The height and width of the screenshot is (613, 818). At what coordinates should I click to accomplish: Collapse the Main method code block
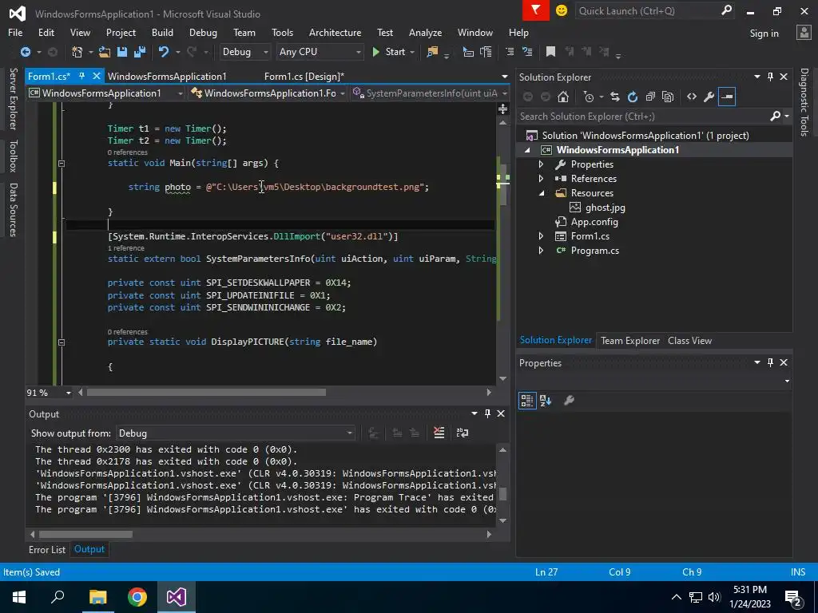61,163
